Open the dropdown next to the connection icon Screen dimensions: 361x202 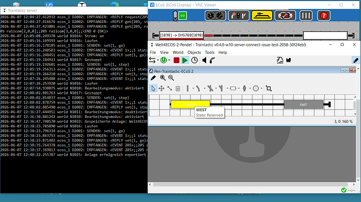(x=157, y=60)
